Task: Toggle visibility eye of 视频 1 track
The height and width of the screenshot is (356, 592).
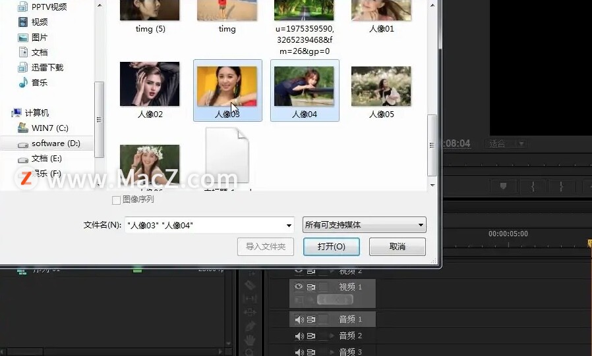Action: pos(299,287)
